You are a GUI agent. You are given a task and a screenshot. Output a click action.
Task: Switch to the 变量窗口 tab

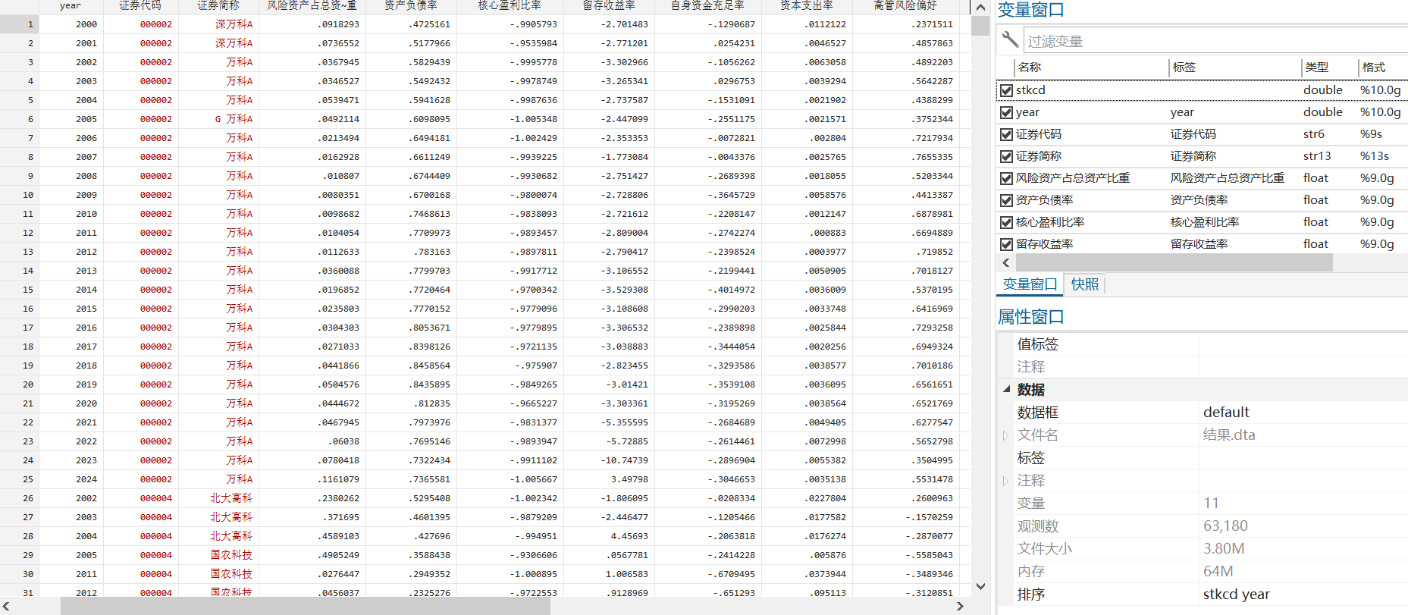click(1030, 284)
